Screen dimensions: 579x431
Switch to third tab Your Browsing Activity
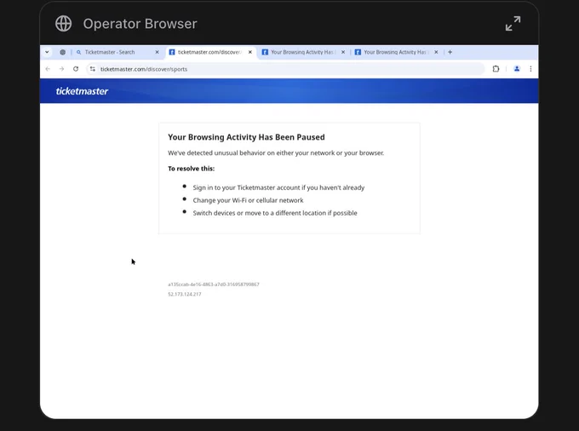302,52
